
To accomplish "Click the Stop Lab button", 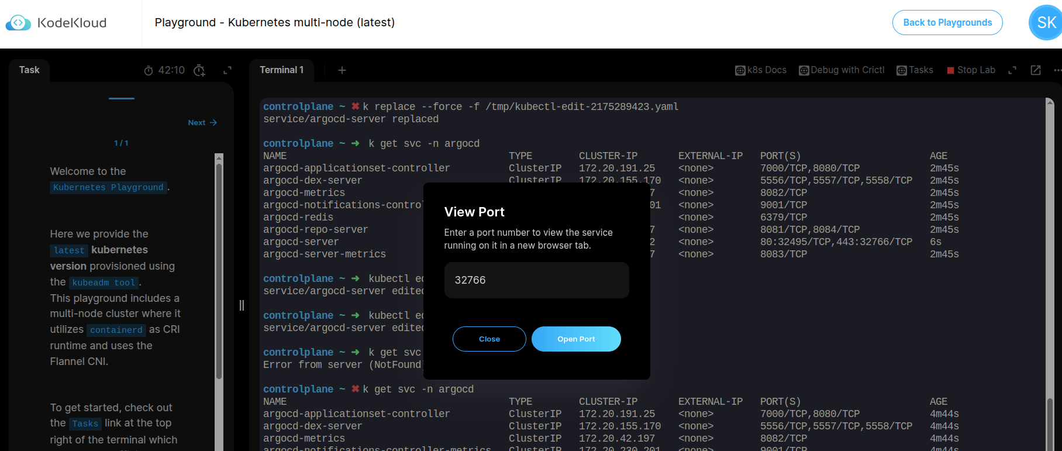I will point(971,70).
